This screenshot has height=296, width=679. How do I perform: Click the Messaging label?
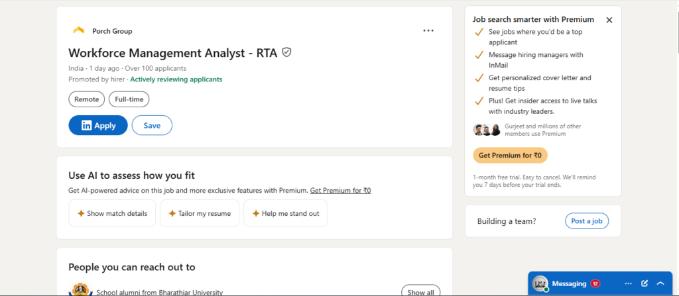pos(569,284)
